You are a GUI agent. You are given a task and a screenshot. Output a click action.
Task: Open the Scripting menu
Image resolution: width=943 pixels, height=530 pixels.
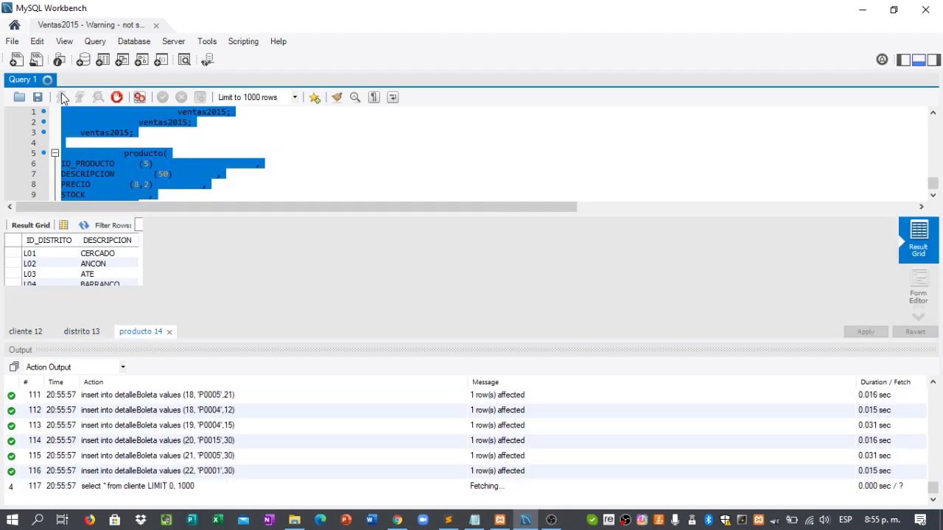[243, 41]
